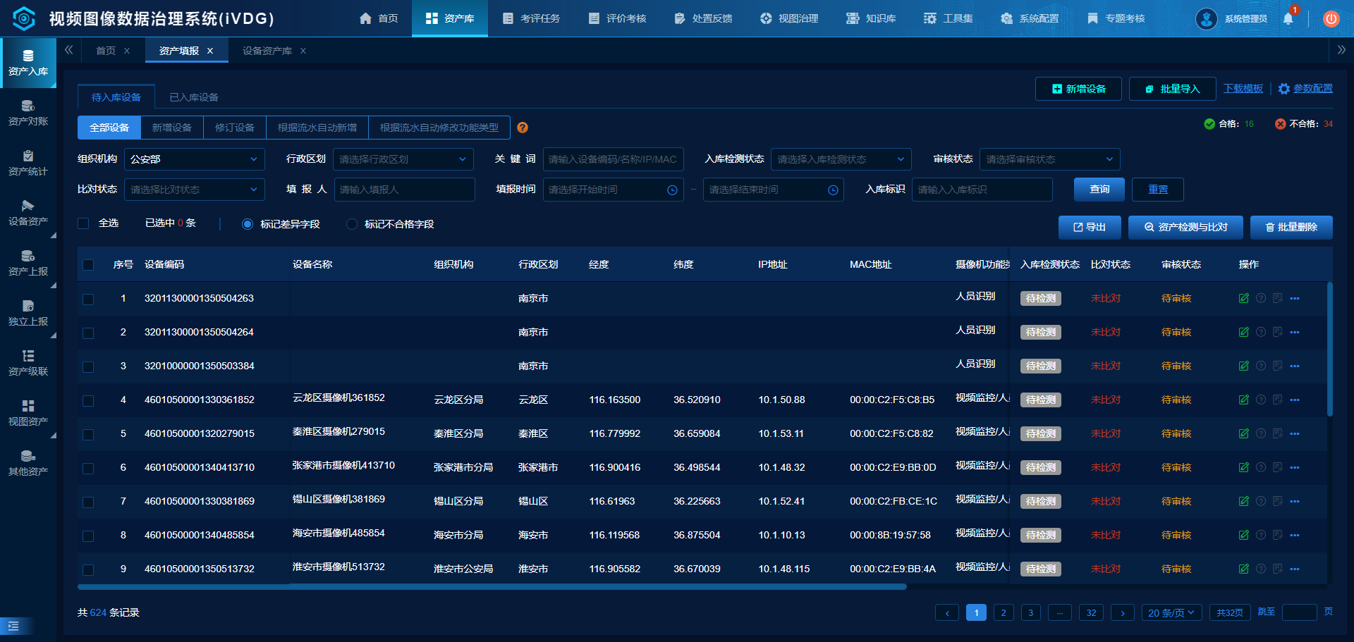The image size is (1354, 642).
Task: Click the iVDG application logo
Action: (x=24, y=19)
